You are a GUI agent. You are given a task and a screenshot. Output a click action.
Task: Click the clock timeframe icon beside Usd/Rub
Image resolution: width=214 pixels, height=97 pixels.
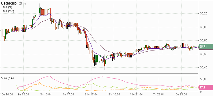click(20, 3)
